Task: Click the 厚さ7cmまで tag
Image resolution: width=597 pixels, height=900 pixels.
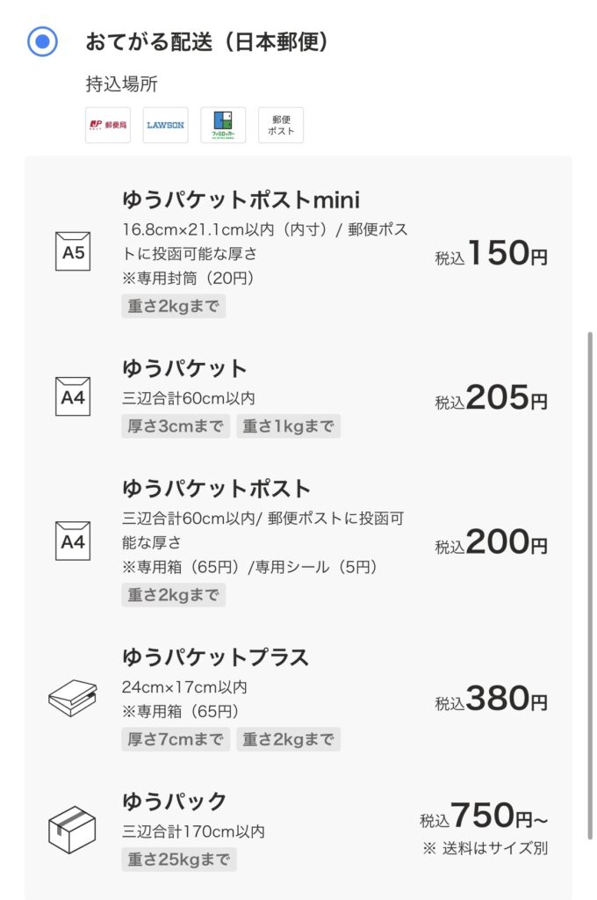Action: (176, 739)
